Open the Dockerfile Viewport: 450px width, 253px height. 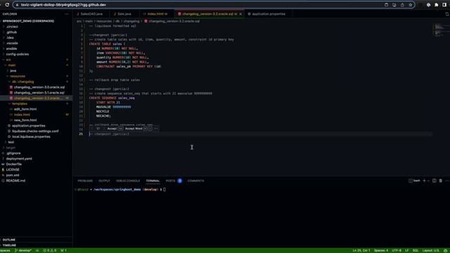(x=14, y=164)
